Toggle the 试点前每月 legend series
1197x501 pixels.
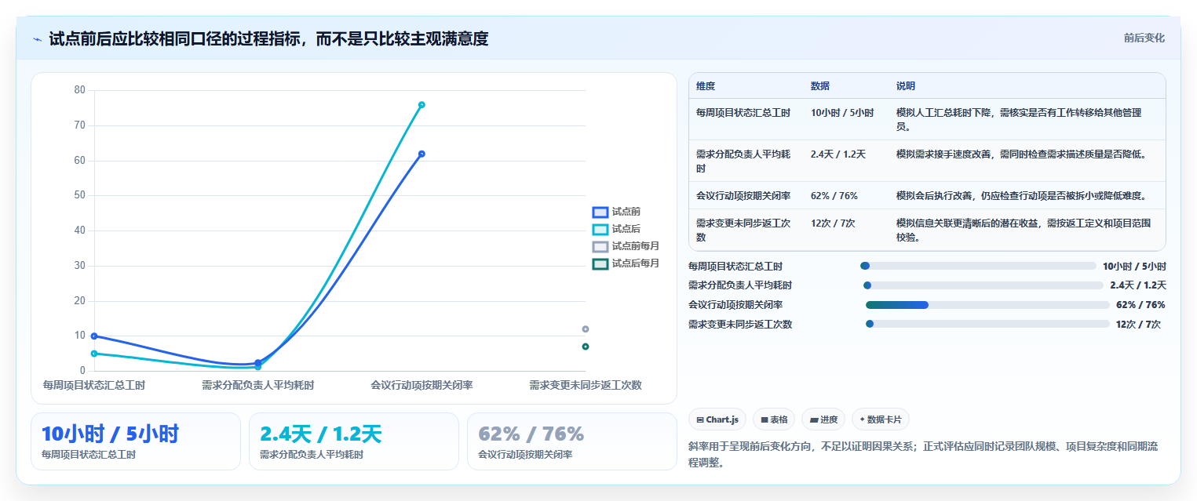click(626, 246)
